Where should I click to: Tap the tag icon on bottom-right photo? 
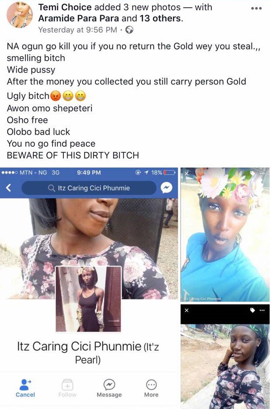coord(252,310)
